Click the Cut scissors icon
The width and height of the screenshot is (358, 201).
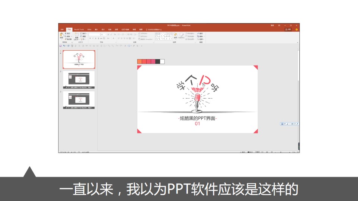click(66, 33)
